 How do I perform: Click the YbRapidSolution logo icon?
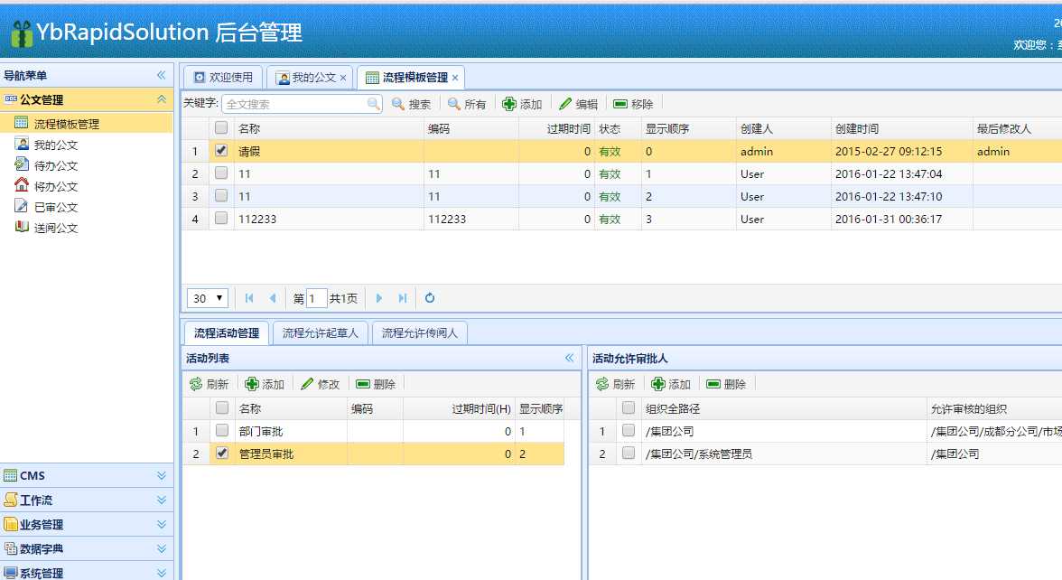click(x=21, y=33)
